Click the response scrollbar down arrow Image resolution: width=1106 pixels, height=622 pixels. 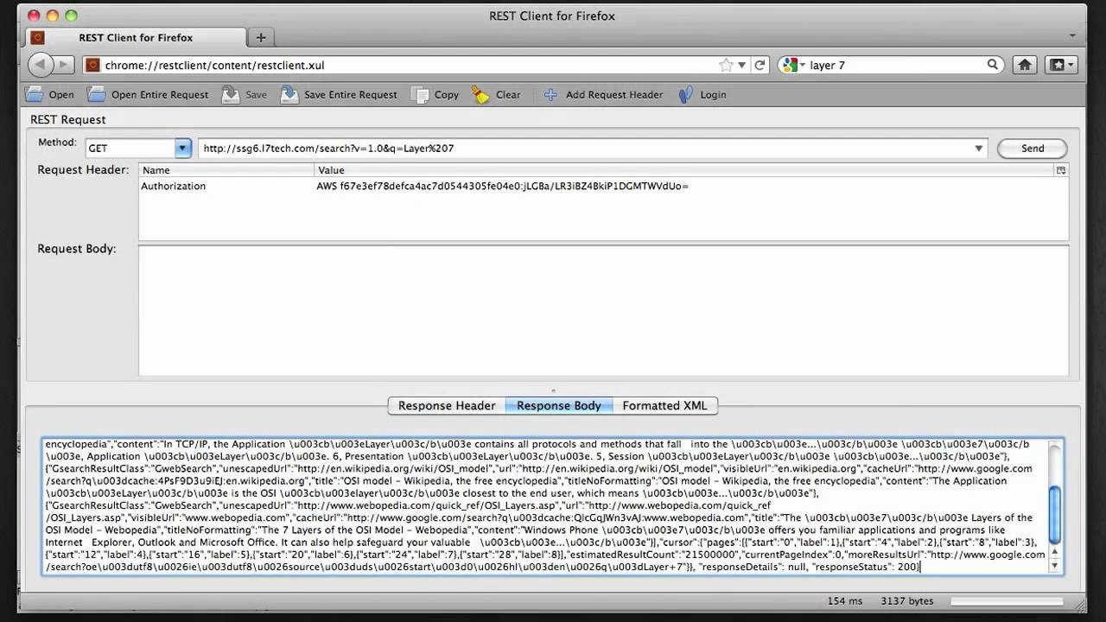1054,567
